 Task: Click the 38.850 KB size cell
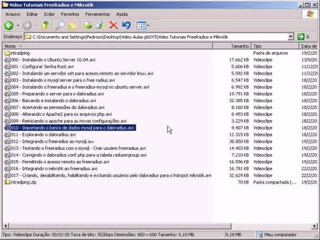click(239, 141)
